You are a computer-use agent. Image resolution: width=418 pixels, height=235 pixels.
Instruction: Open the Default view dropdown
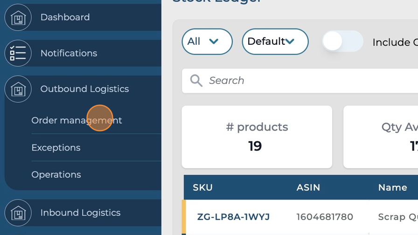point(275,41)
